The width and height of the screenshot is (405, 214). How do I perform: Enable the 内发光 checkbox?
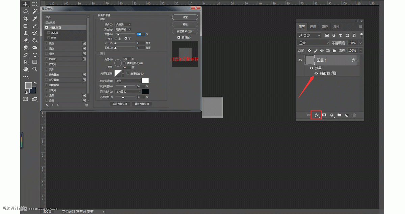pos(47,64)
